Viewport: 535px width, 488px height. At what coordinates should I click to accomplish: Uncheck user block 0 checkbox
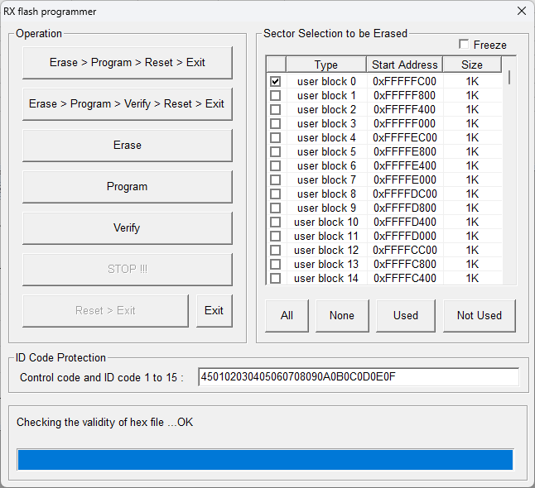pos(276,82)
